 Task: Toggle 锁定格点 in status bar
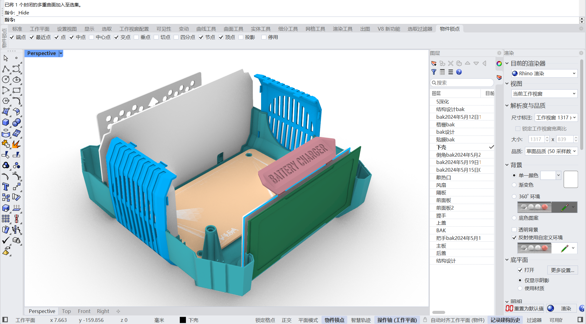265,320
